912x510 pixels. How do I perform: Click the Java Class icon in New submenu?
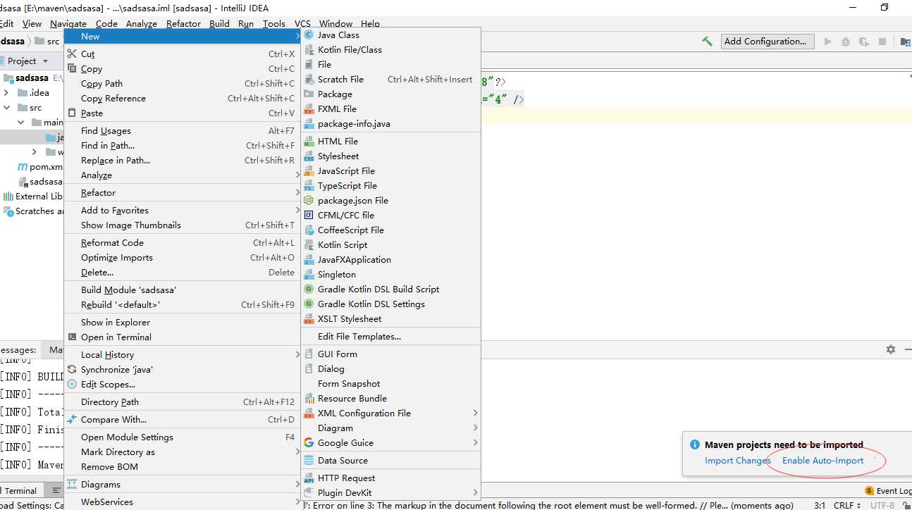(309, 35)
